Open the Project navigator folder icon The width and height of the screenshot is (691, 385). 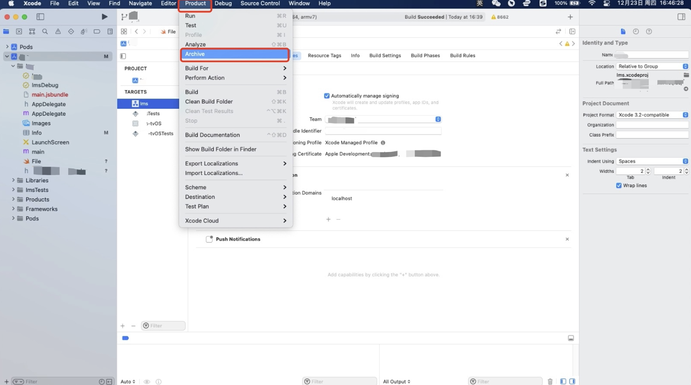click(x=6, y=31)
